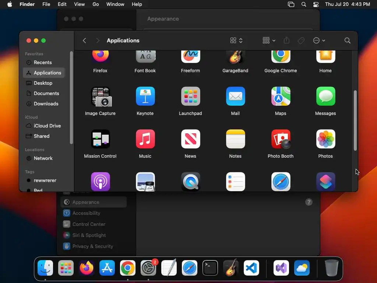377x283 pixels.
Task: Click the help question mark in Settings
Action: pos(309,202)
